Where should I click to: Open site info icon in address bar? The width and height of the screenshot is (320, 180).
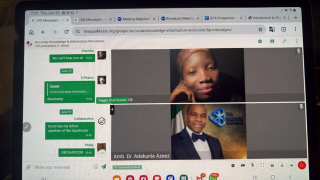[78, 31]
